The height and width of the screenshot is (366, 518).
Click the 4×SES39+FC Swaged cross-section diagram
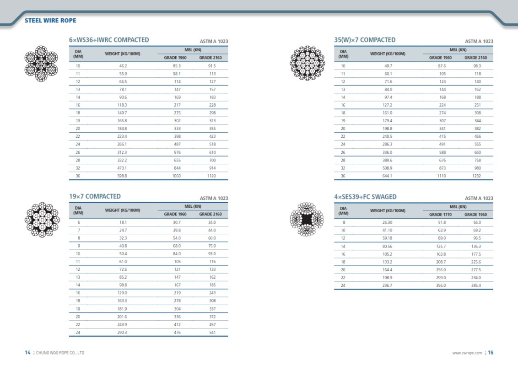[x=307, y=220]
